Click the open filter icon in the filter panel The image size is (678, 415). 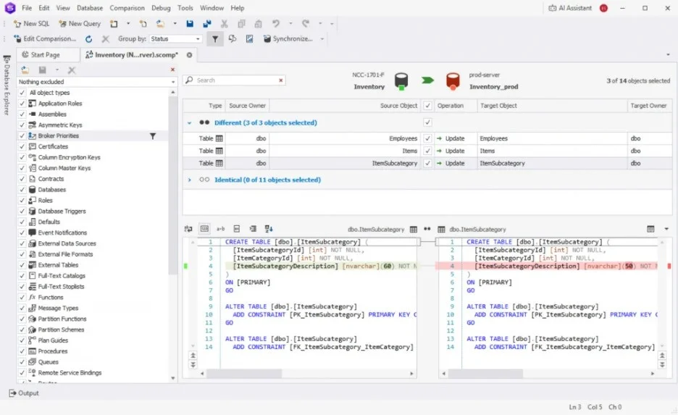click(x=25, y=70)
